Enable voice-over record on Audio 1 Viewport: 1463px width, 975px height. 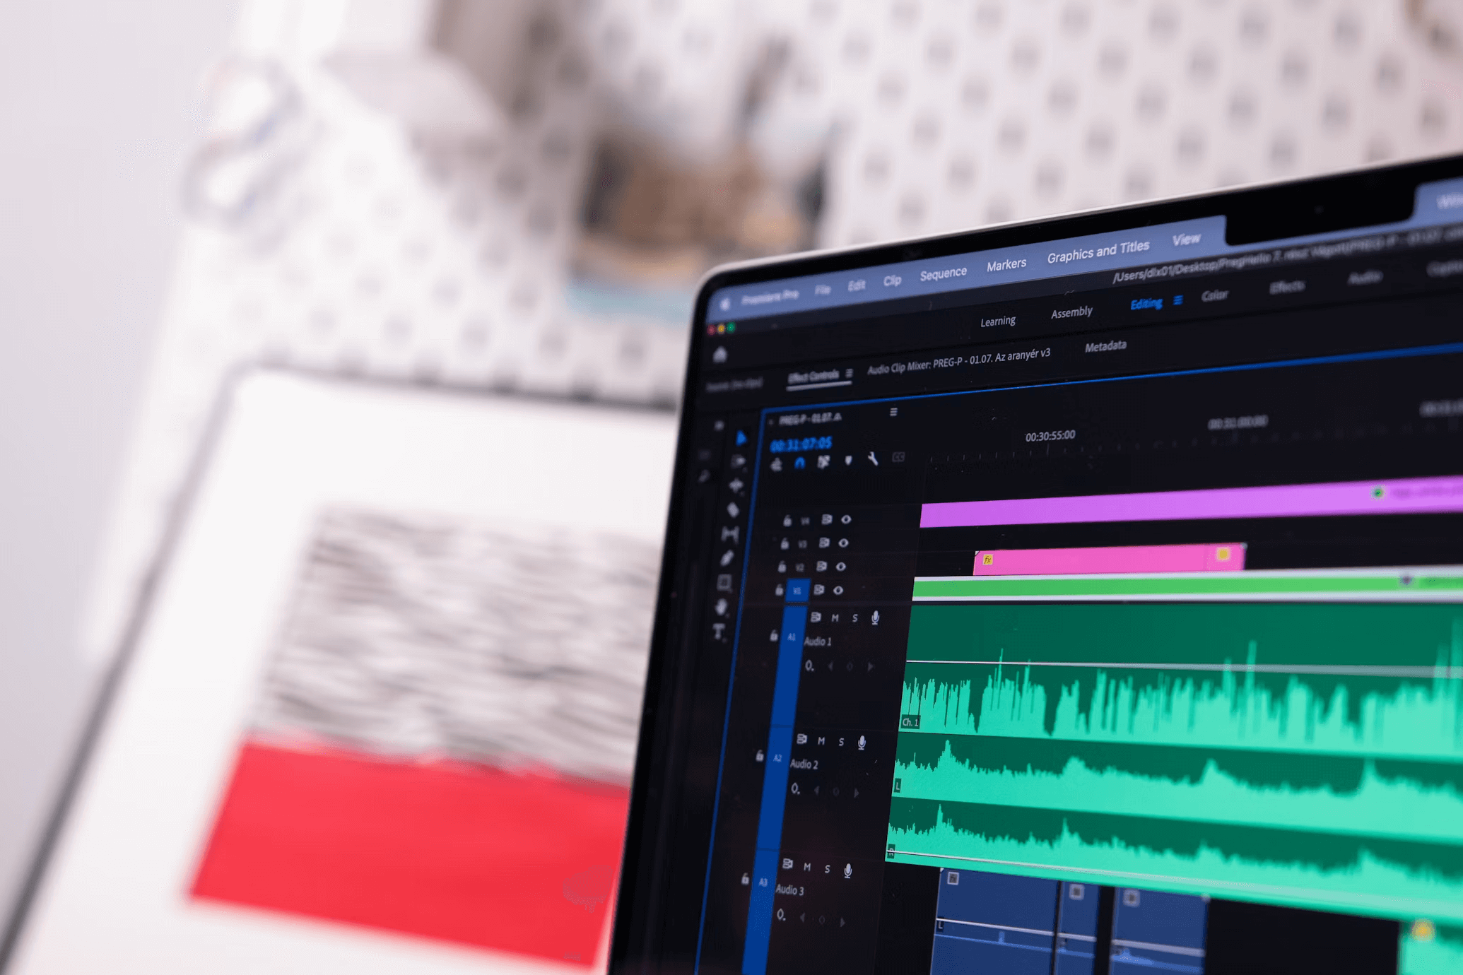tap(876, 618)
